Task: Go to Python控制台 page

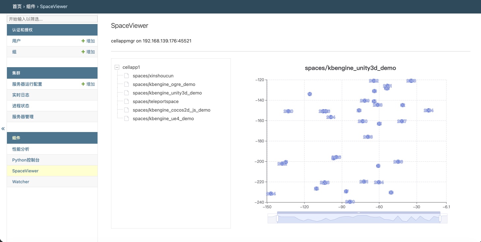Action: click(26, 160)
